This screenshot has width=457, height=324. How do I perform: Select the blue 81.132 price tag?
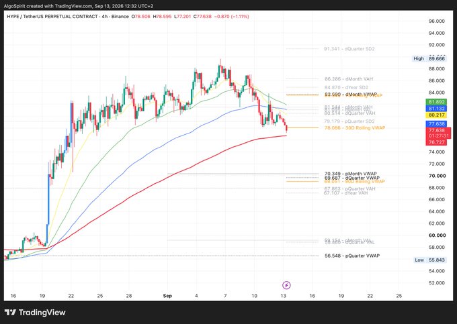(436, 109)
